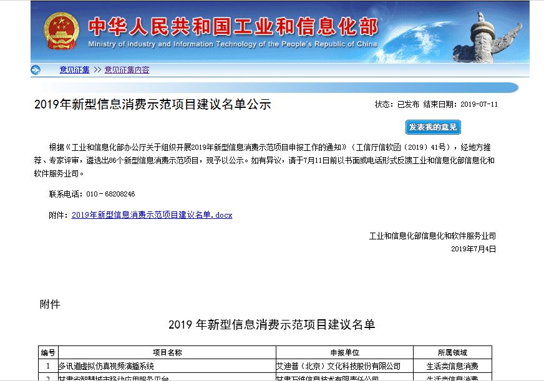Click the Huabiao pillar image in banner
The image size is (544, 381).
[487, 37]
